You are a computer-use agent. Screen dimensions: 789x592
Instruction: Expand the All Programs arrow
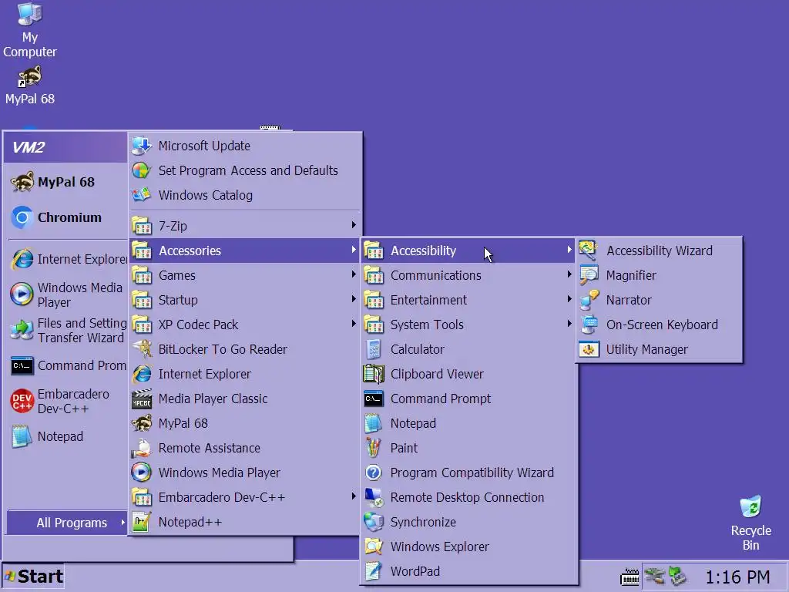pos(123,523)
